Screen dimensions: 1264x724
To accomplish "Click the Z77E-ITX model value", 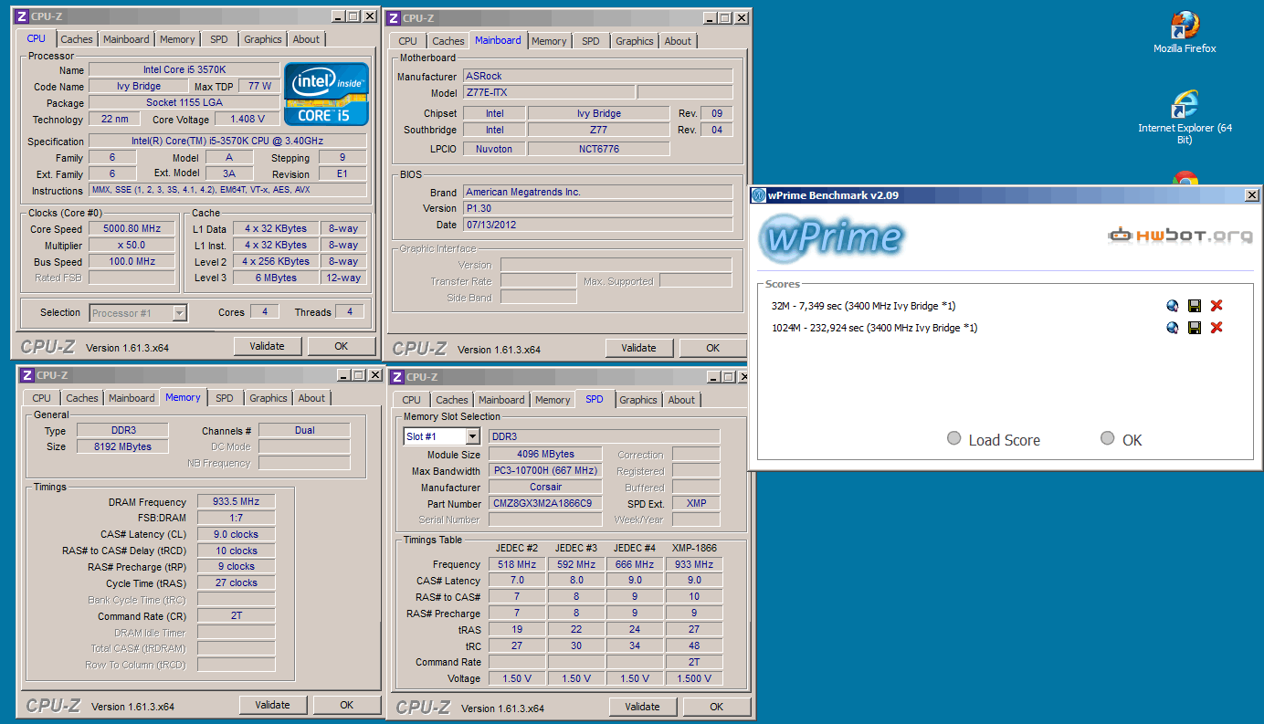I will click(x=548, y=92).
